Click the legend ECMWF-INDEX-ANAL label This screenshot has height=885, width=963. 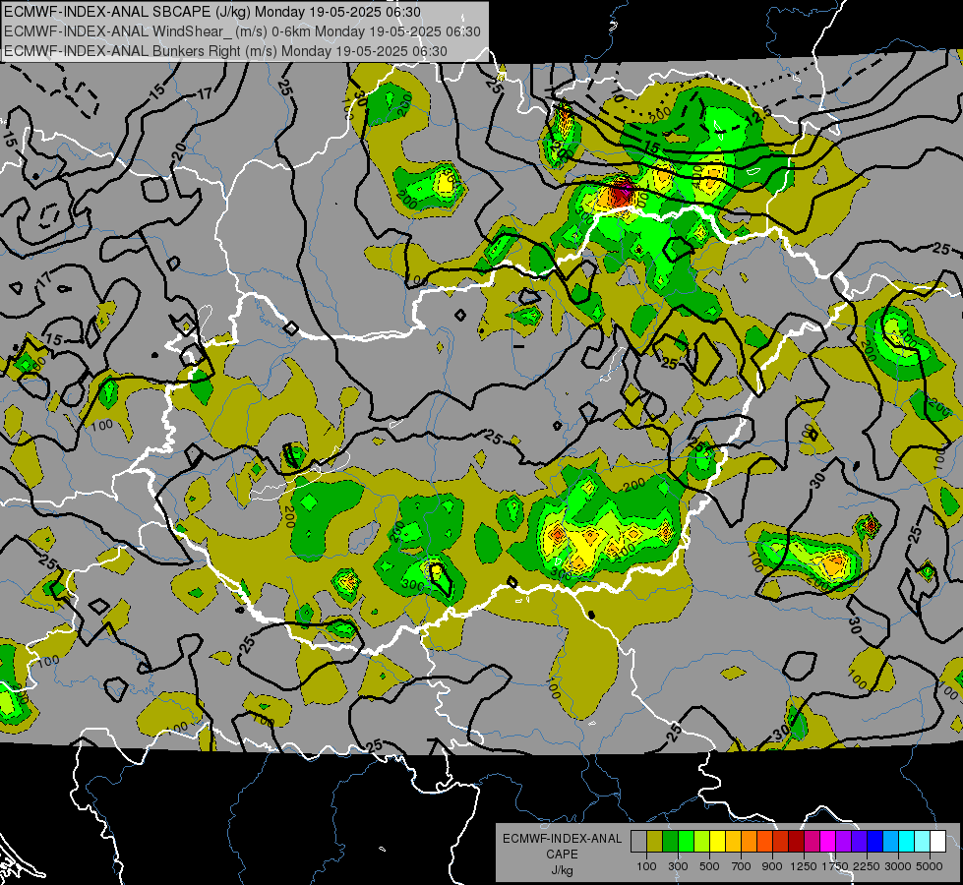tap(562, 839)
